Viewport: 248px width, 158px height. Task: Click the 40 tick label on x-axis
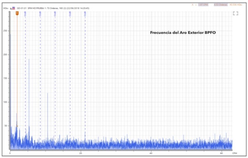[151, 153]
